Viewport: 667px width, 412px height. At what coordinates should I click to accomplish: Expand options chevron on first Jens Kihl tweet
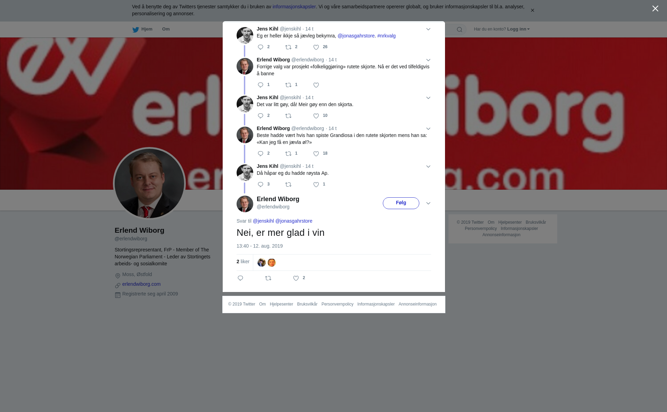pos(428,29)
